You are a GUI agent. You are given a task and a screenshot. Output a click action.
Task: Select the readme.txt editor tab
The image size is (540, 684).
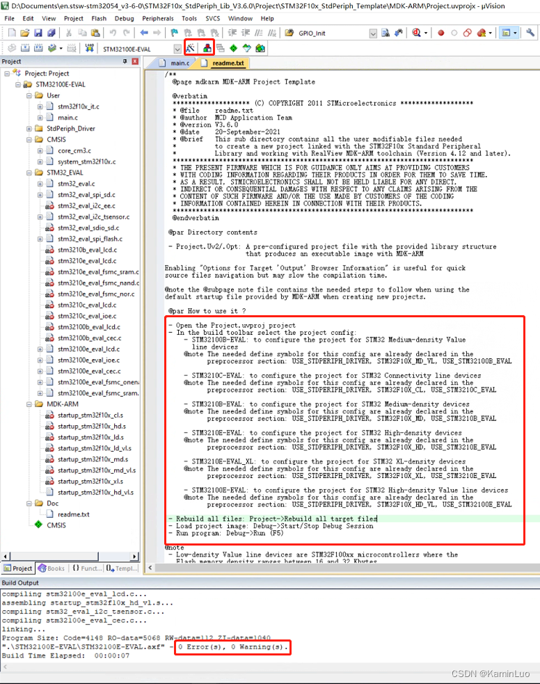pyautogui.click(x=224, y=63)
